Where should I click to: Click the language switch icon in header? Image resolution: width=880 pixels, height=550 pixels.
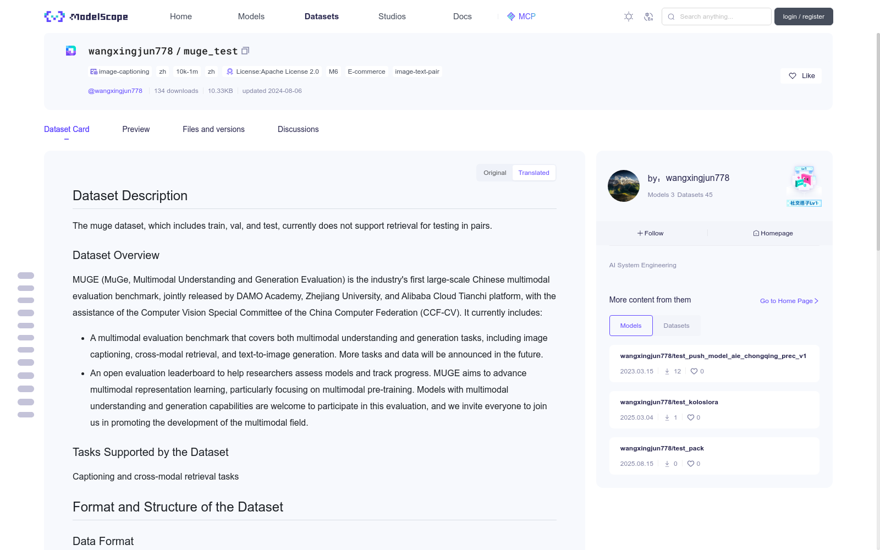[x=648, y=16]
